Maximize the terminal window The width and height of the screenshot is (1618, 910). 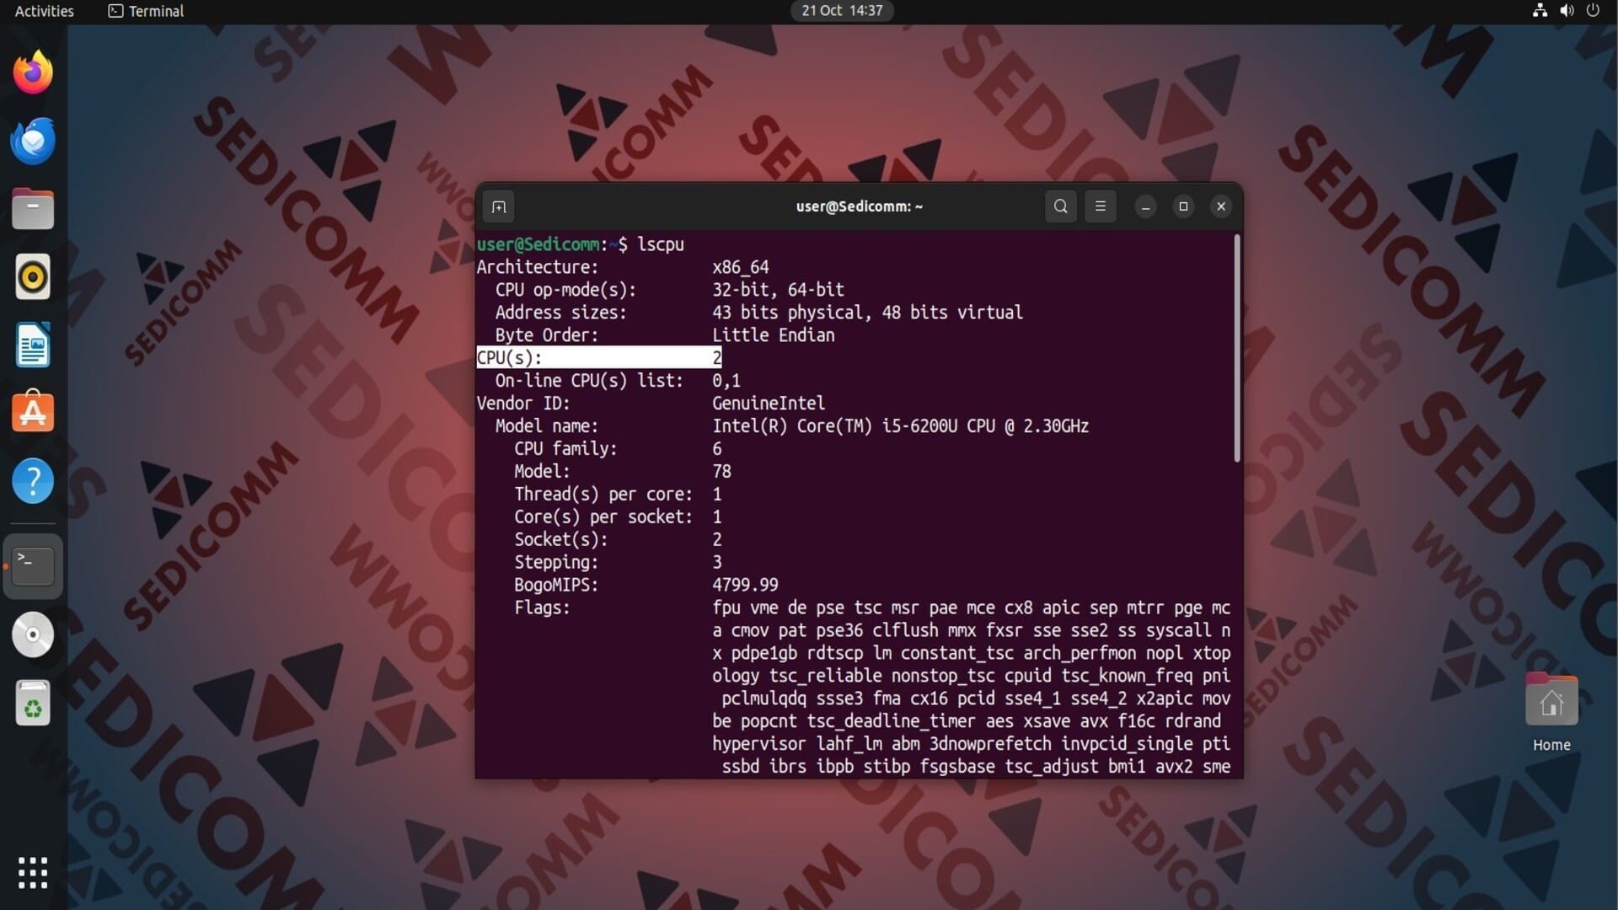[1183, 206]
